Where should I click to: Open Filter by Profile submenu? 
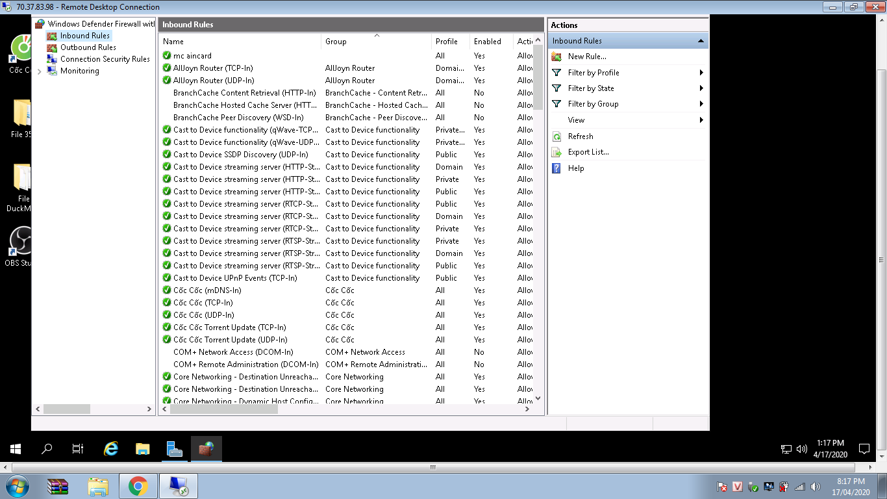point(701,73)
